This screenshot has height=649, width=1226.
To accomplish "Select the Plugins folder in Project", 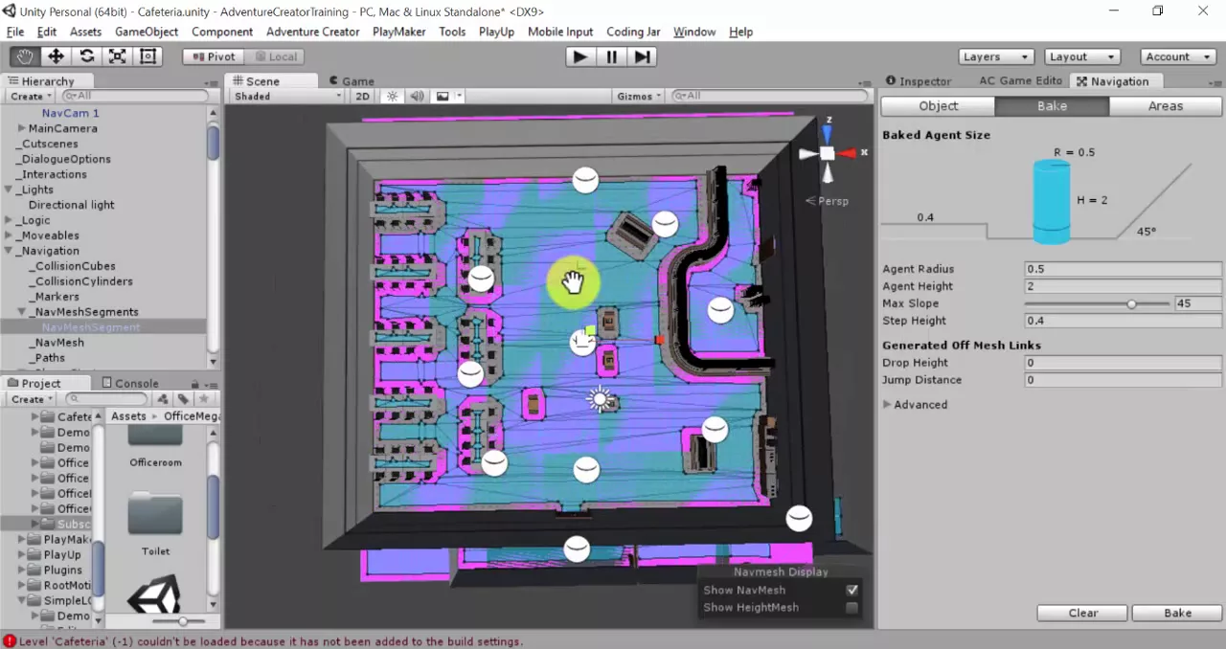I will click(x=62, y=570).
